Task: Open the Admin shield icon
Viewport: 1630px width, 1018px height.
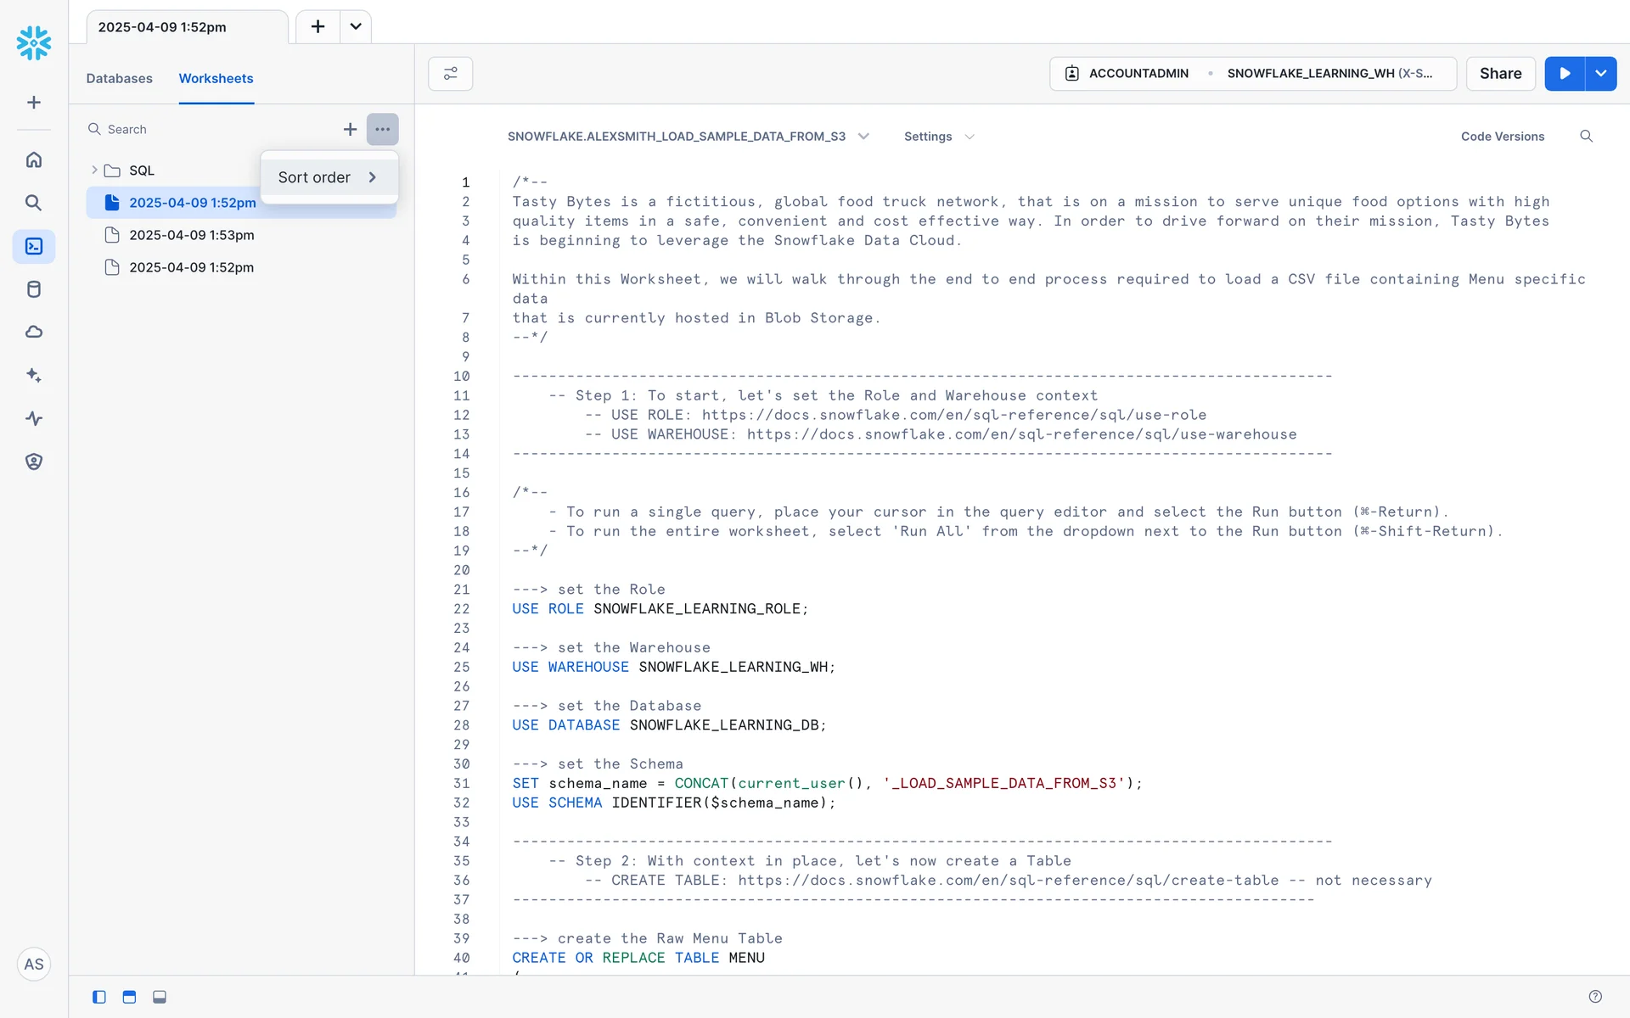Action: click(x=34, y=461)
